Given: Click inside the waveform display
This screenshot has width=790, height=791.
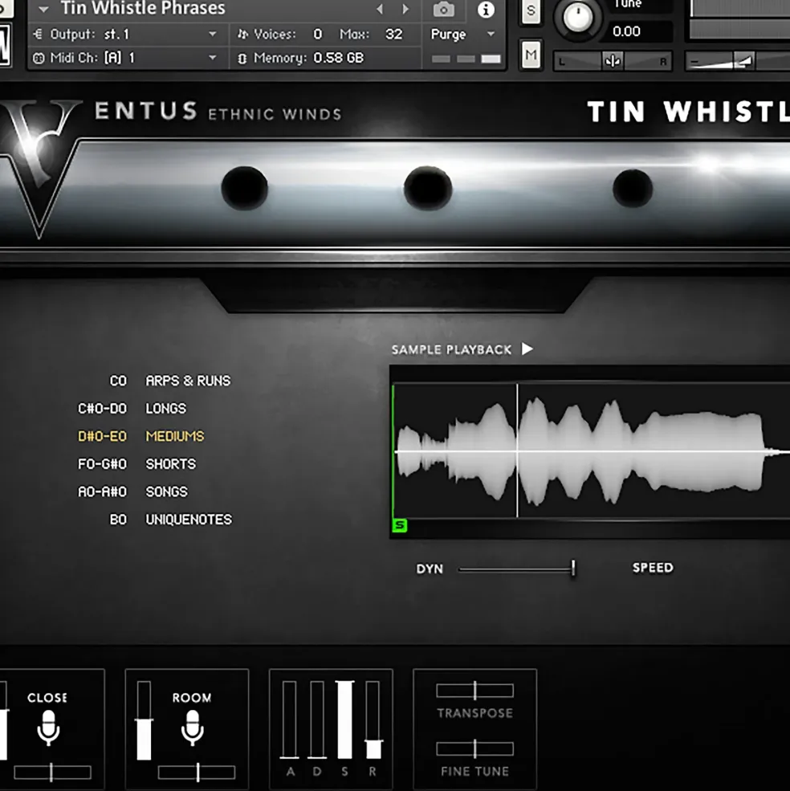Looking at the screenshot, I should 591,451.
